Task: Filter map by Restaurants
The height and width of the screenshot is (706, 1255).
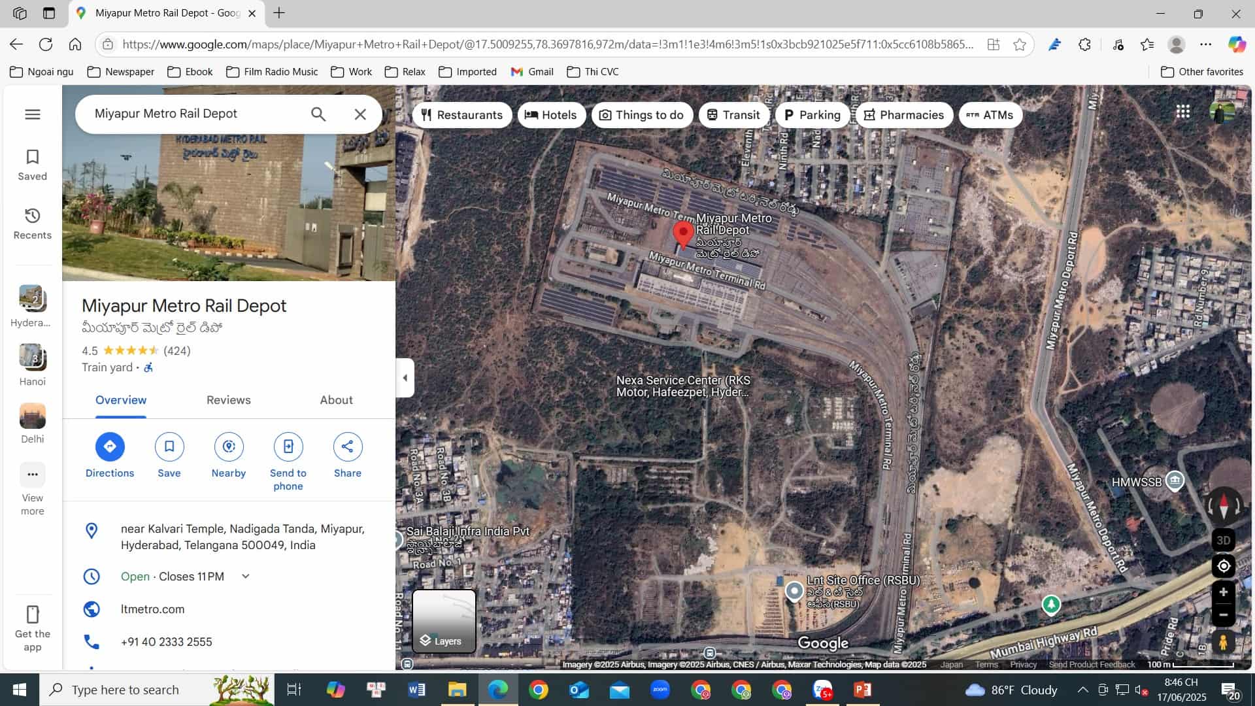Action: coord(462,115)
